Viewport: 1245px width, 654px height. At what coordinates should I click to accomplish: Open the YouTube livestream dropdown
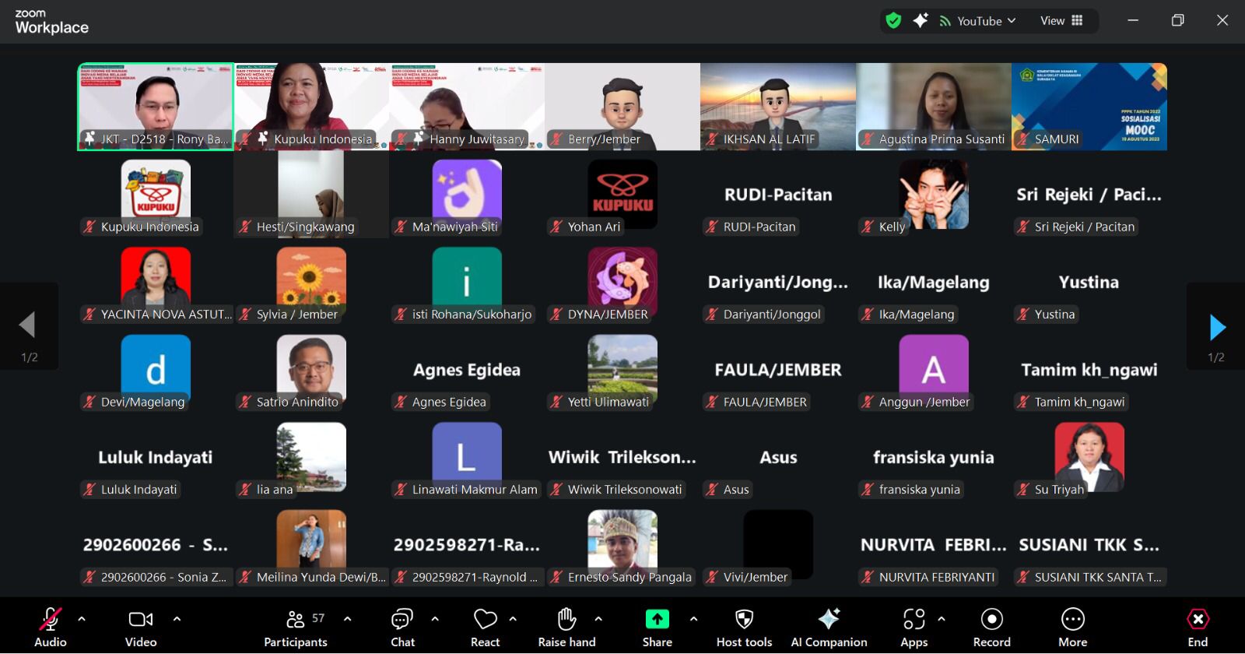click(979, 21)
